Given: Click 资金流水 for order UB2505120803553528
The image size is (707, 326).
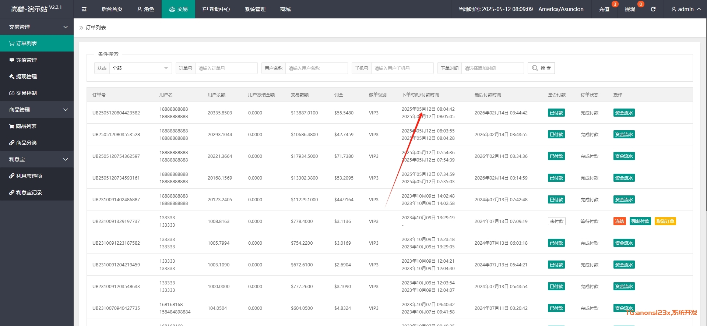Looking at the screenshot, I should point(624,135).
